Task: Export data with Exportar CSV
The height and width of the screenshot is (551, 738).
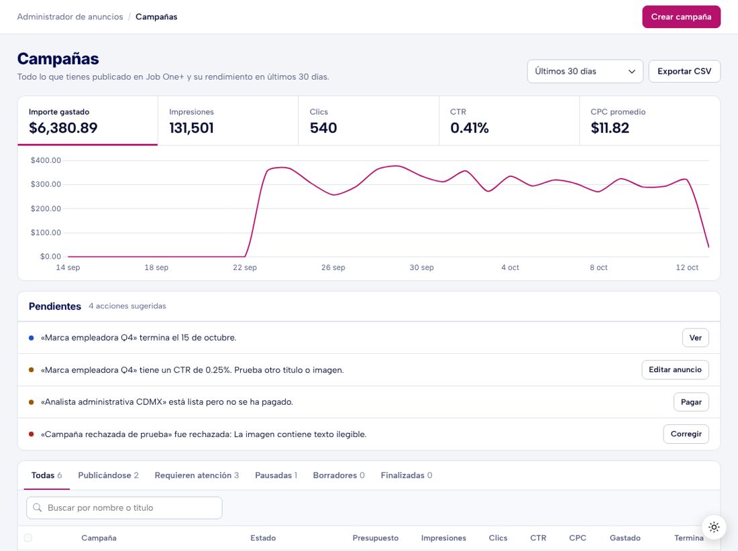Action: pyautogui.click(x=684, y=72)
